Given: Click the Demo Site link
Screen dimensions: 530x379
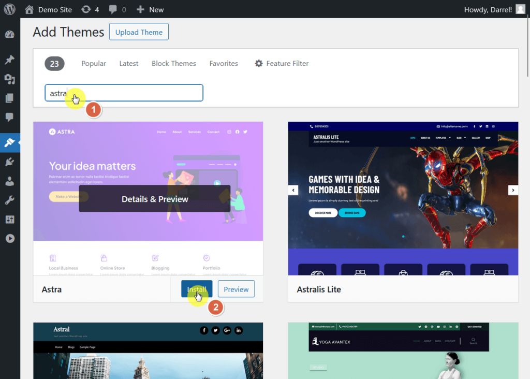Looking at the screenshot, I should click(55, 9).
